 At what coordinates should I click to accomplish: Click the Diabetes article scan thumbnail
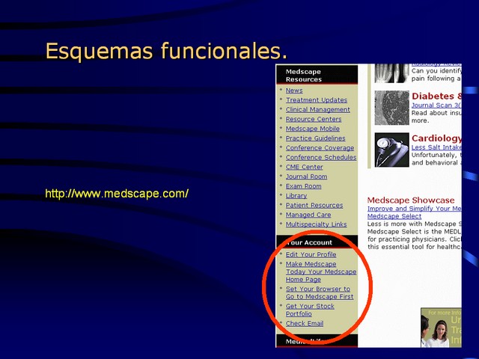[392, 108]
